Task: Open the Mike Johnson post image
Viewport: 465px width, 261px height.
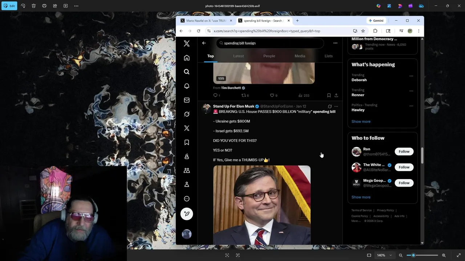Action: coord(262,205)
